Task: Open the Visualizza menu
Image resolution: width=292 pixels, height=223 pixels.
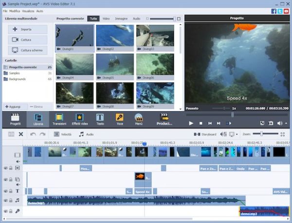Action: click(28, 11)
